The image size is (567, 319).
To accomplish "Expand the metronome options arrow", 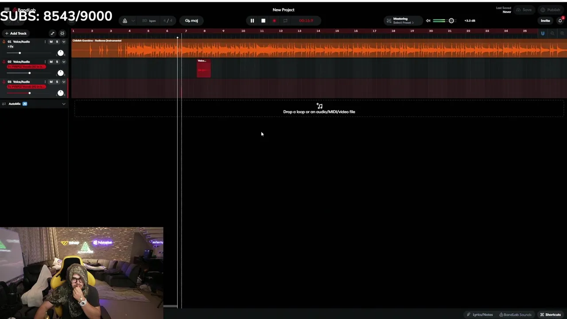I will pos(133,21).
